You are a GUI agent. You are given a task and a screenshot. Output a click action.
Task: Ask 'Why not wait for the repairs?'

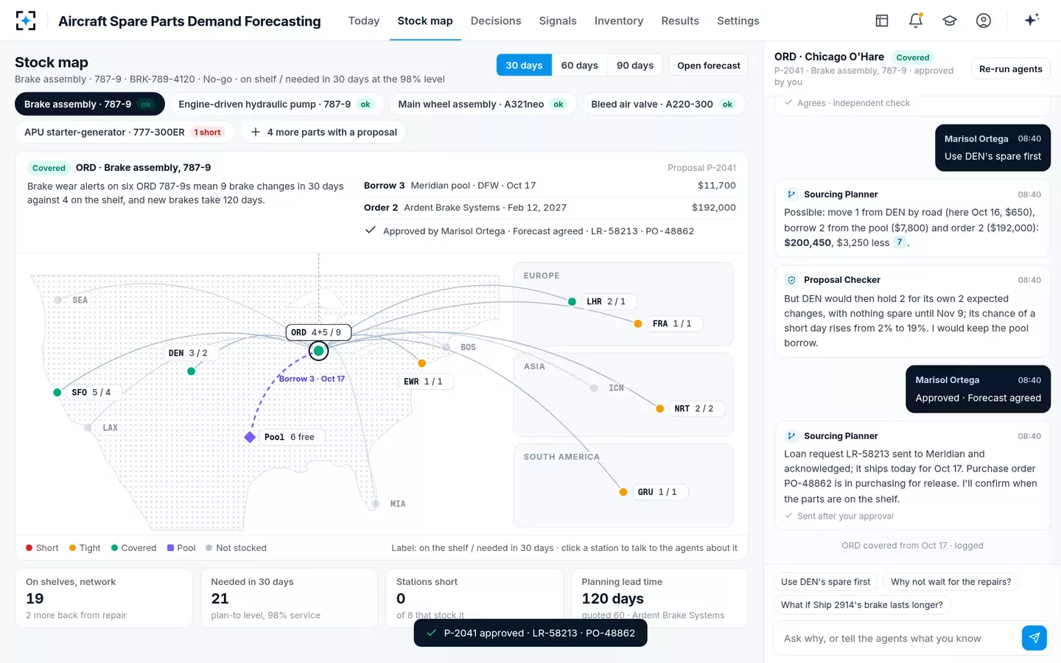(x=950, y=582)
